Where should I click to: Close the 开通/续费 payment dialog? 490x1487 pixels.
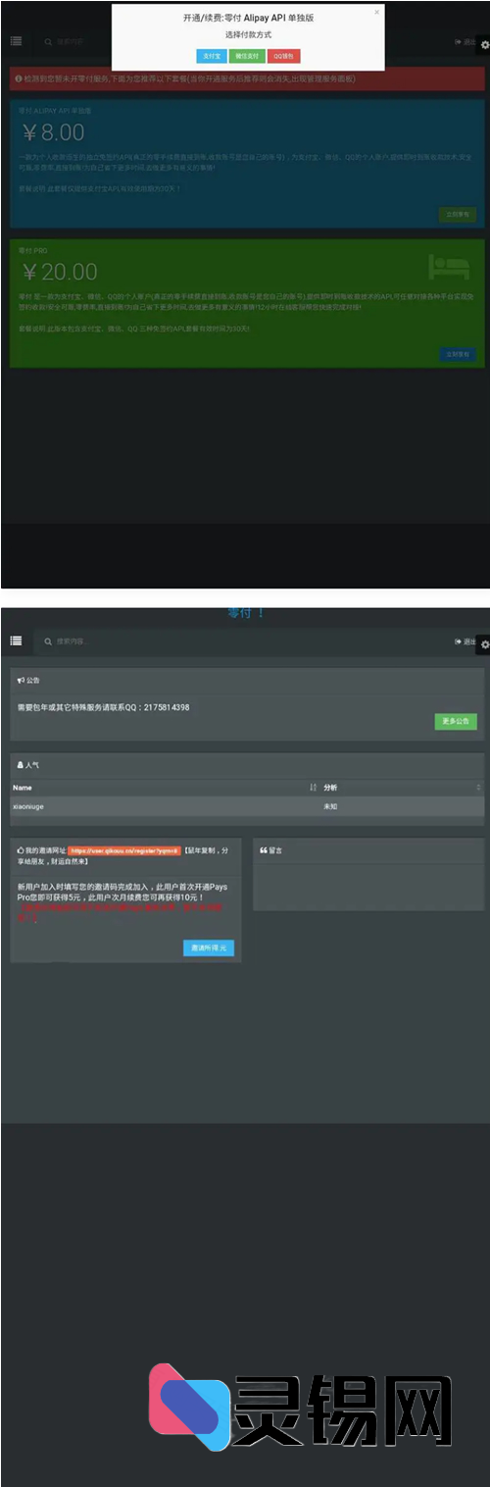tap(376, 13)
